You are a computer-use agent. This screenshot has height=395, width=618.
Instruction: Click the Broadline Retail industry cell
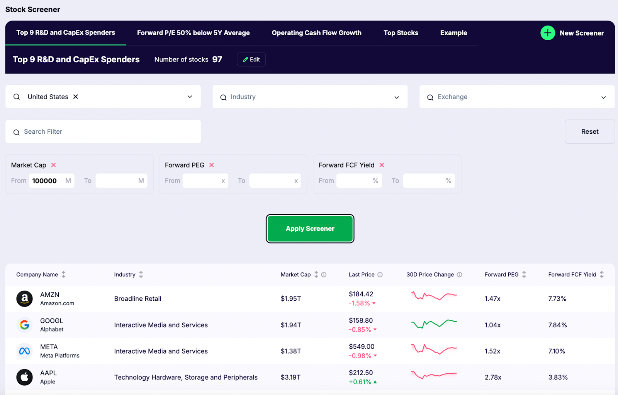click(138, 299)
